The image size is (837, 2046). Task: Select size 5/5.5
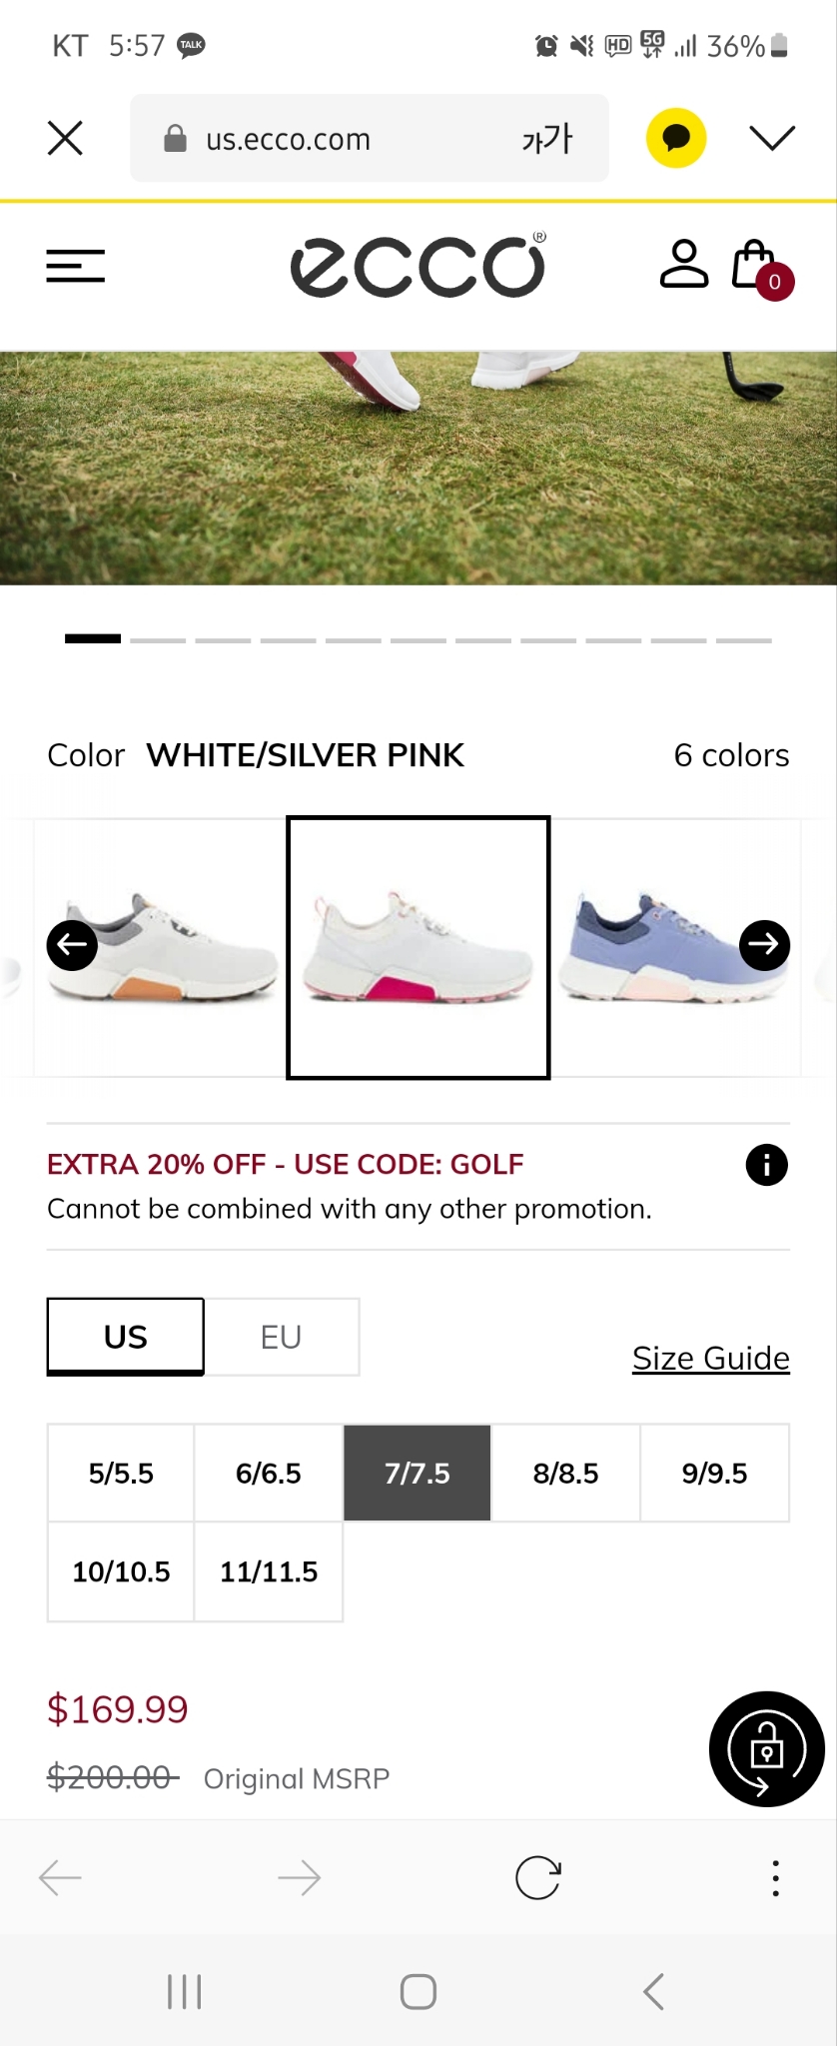pyautogui.click(x=121, y=1474)
